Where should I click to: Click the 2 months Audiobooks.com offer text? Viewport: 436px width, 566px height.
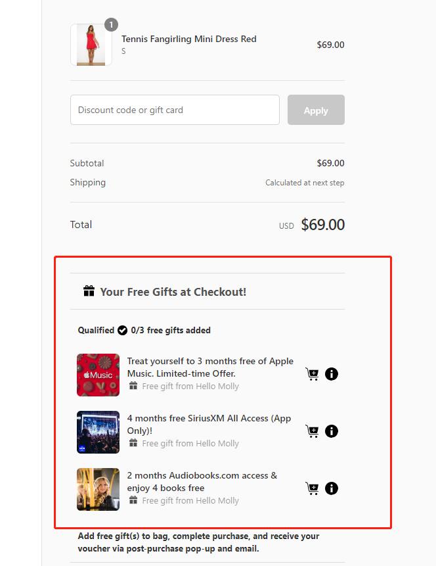click(202, 481)
